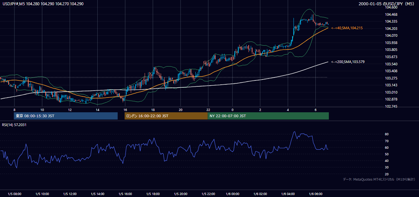
Task: Click price level 104.070 on price axis
Action: [x=392, y=35]
